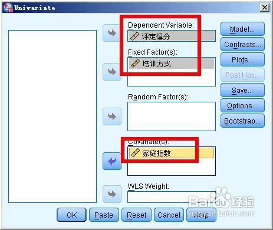Select the 培训方式 fixed factor entry
Image resolution: width=273 pixels, height=230 pixels.
tap(172, 64)
